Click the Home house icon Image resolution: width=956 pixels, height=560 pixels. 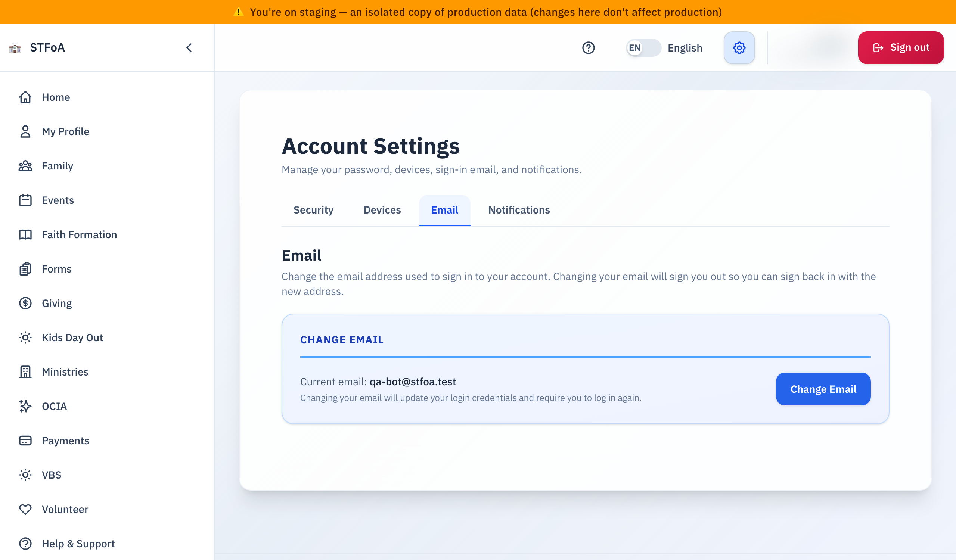pyautogui.click(x=25, y=97)
